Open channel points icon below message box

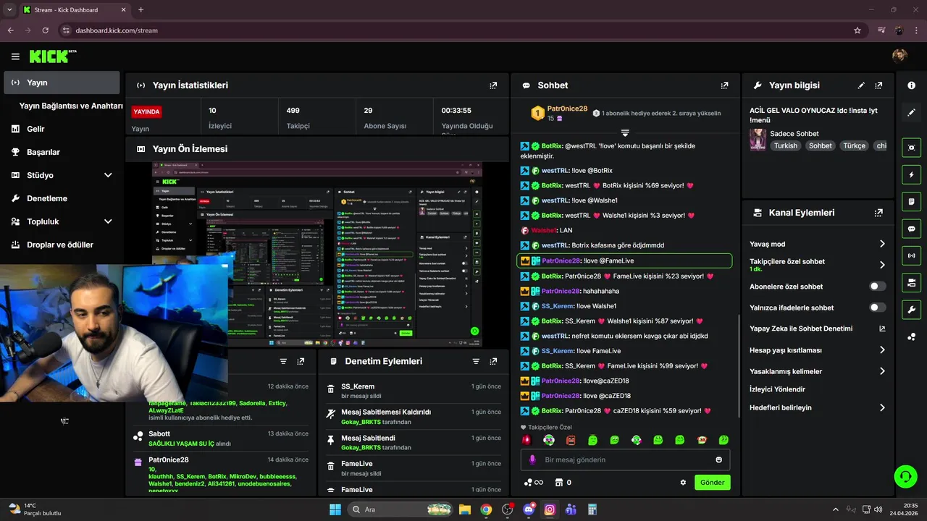534,483
